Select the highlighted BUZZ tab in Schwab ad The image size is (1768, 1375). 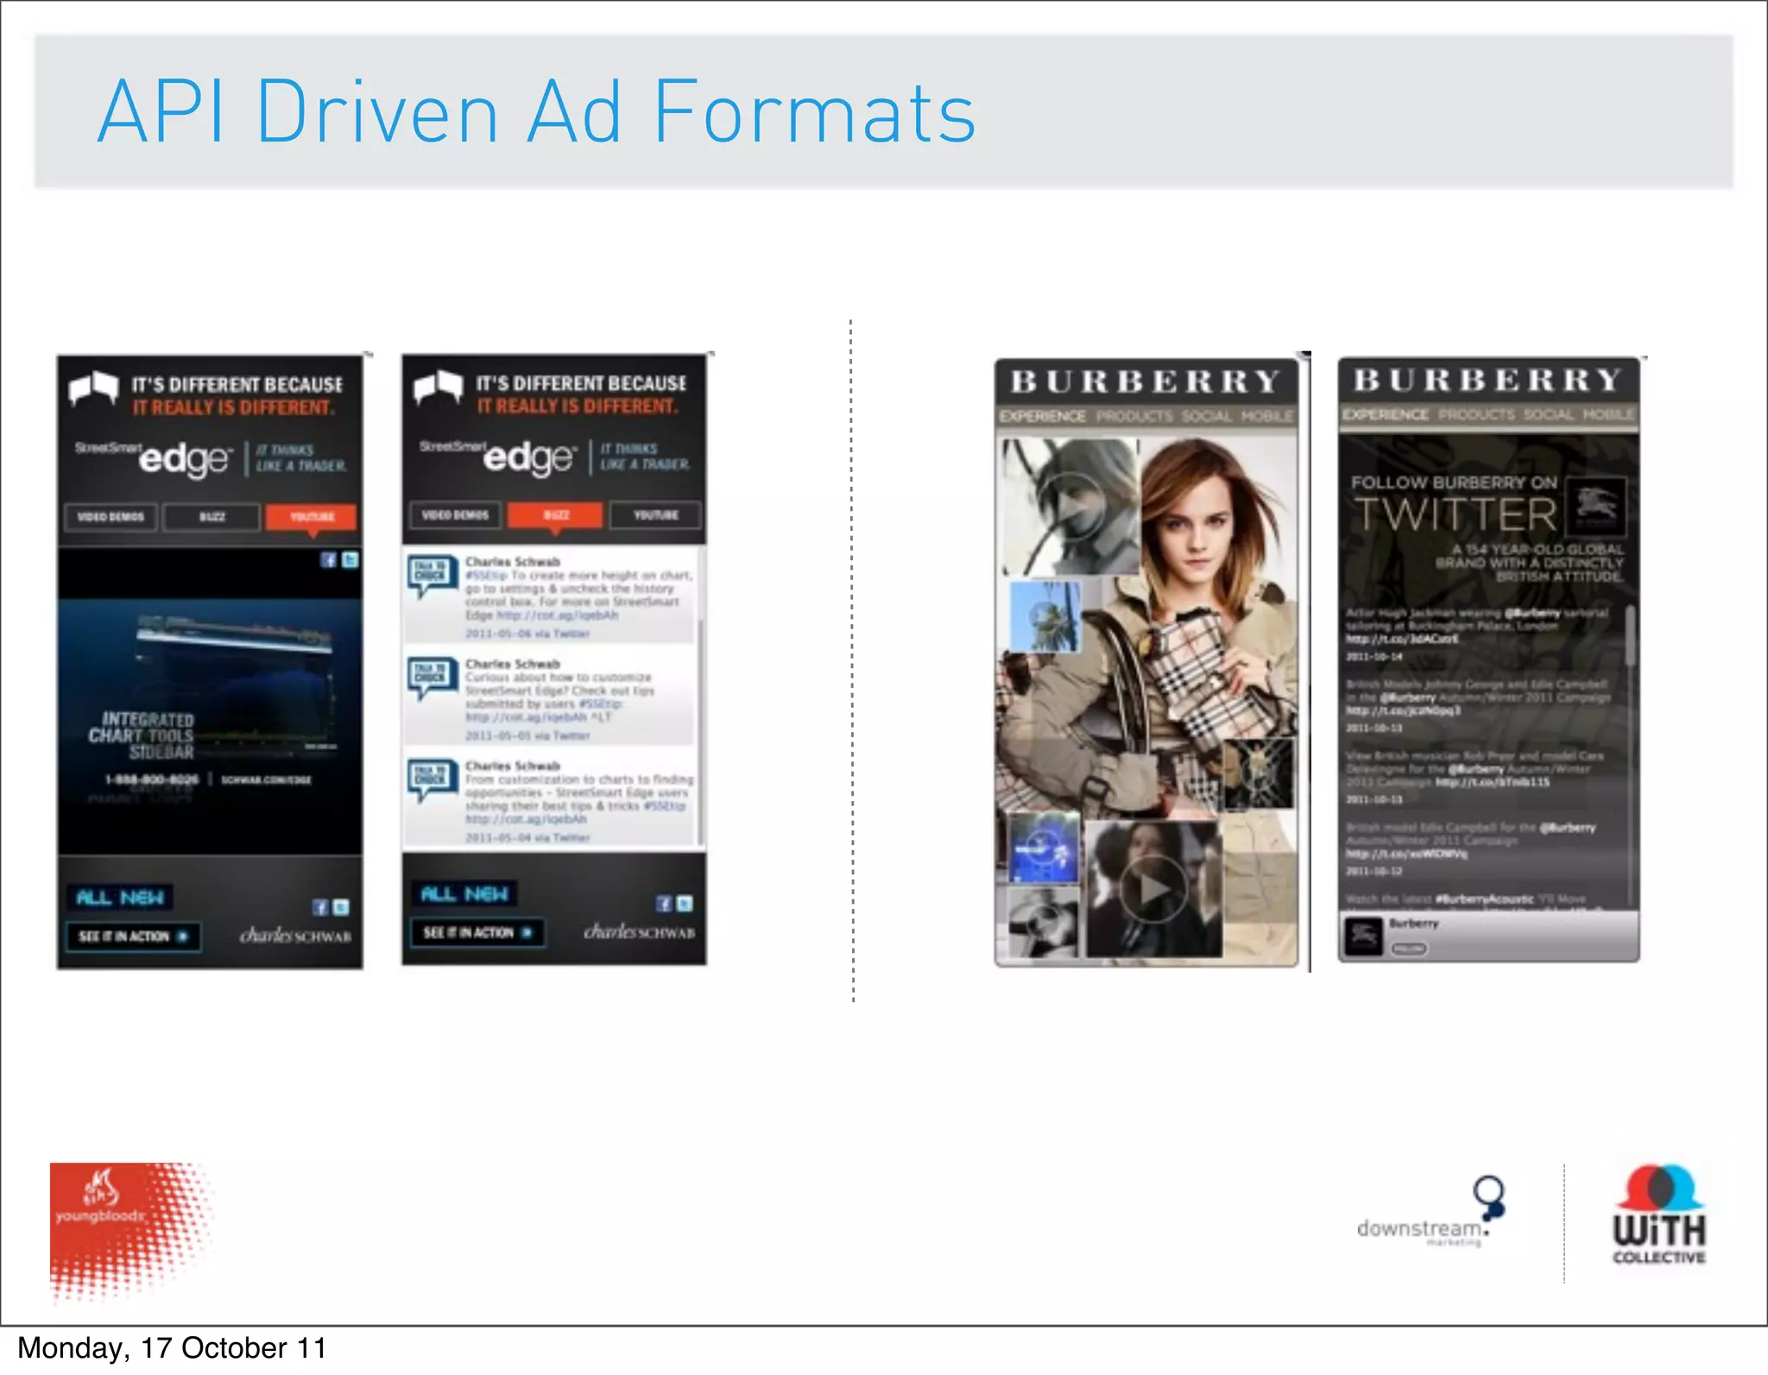click(x=555, y=515)
